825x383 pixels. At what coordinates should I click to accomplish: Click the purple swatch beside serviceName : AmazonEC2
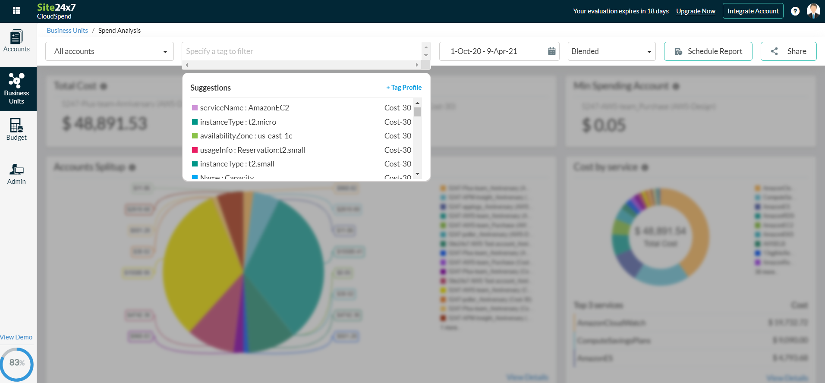195,108
